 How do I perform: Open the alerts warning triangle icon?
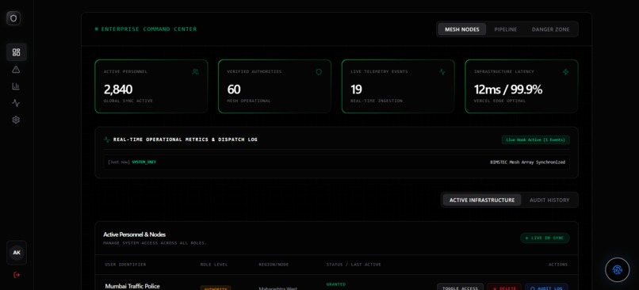point(16,69)
